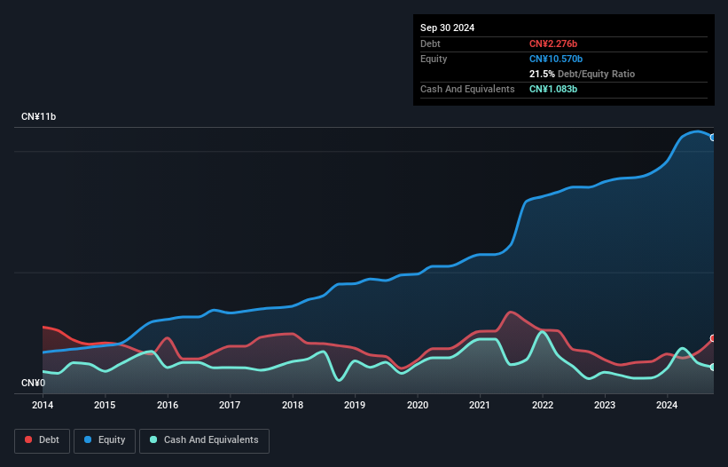Click the teal Cash And Equivalents legend dot
The width and height of the screenshot is (728, 467).
click(x=153, y=439)
